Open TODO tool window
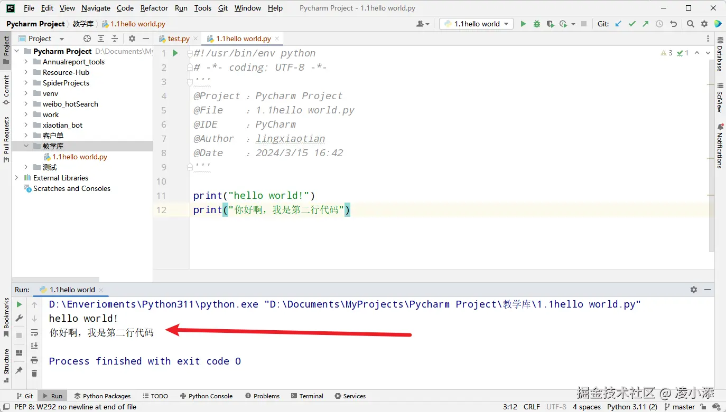 (x=155, y=396)
